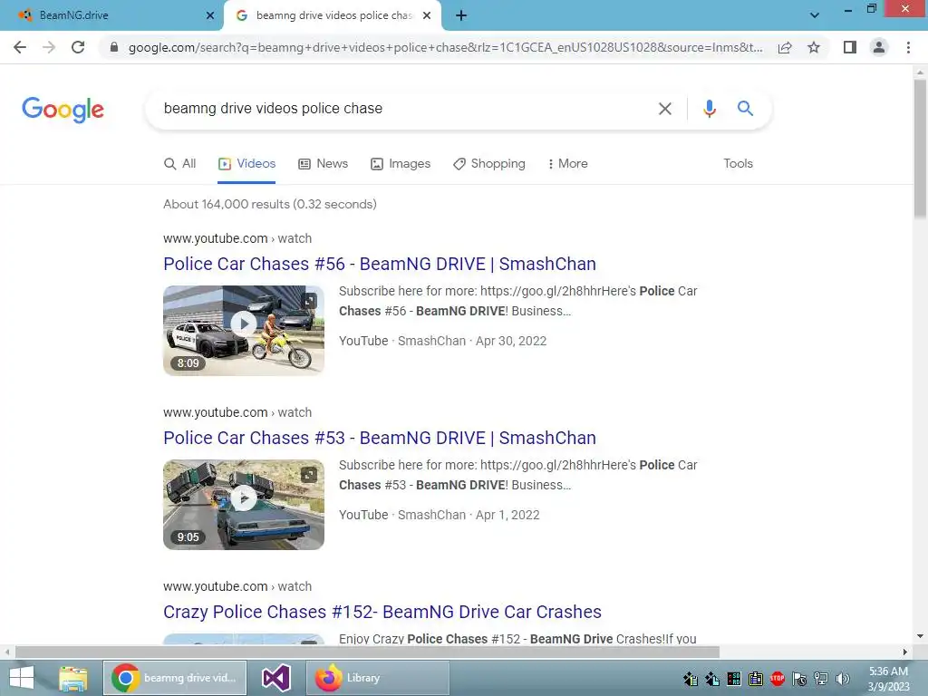928x696 pixels.
Task: Open the volume speaker tray icon
Action: click(x=843, y=679)
